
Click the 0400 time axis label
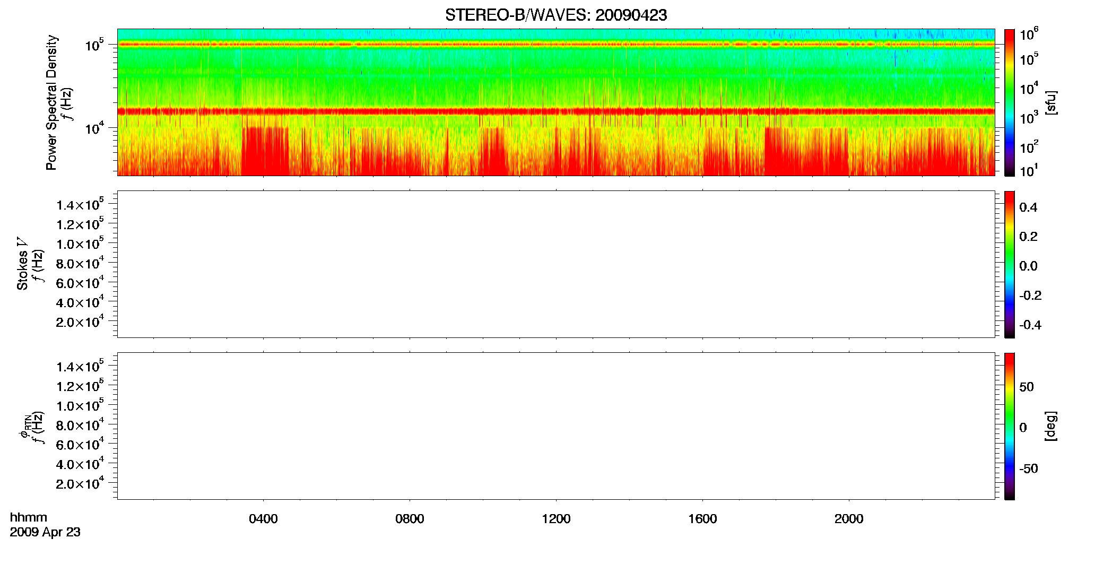click(x=263, y=519)
